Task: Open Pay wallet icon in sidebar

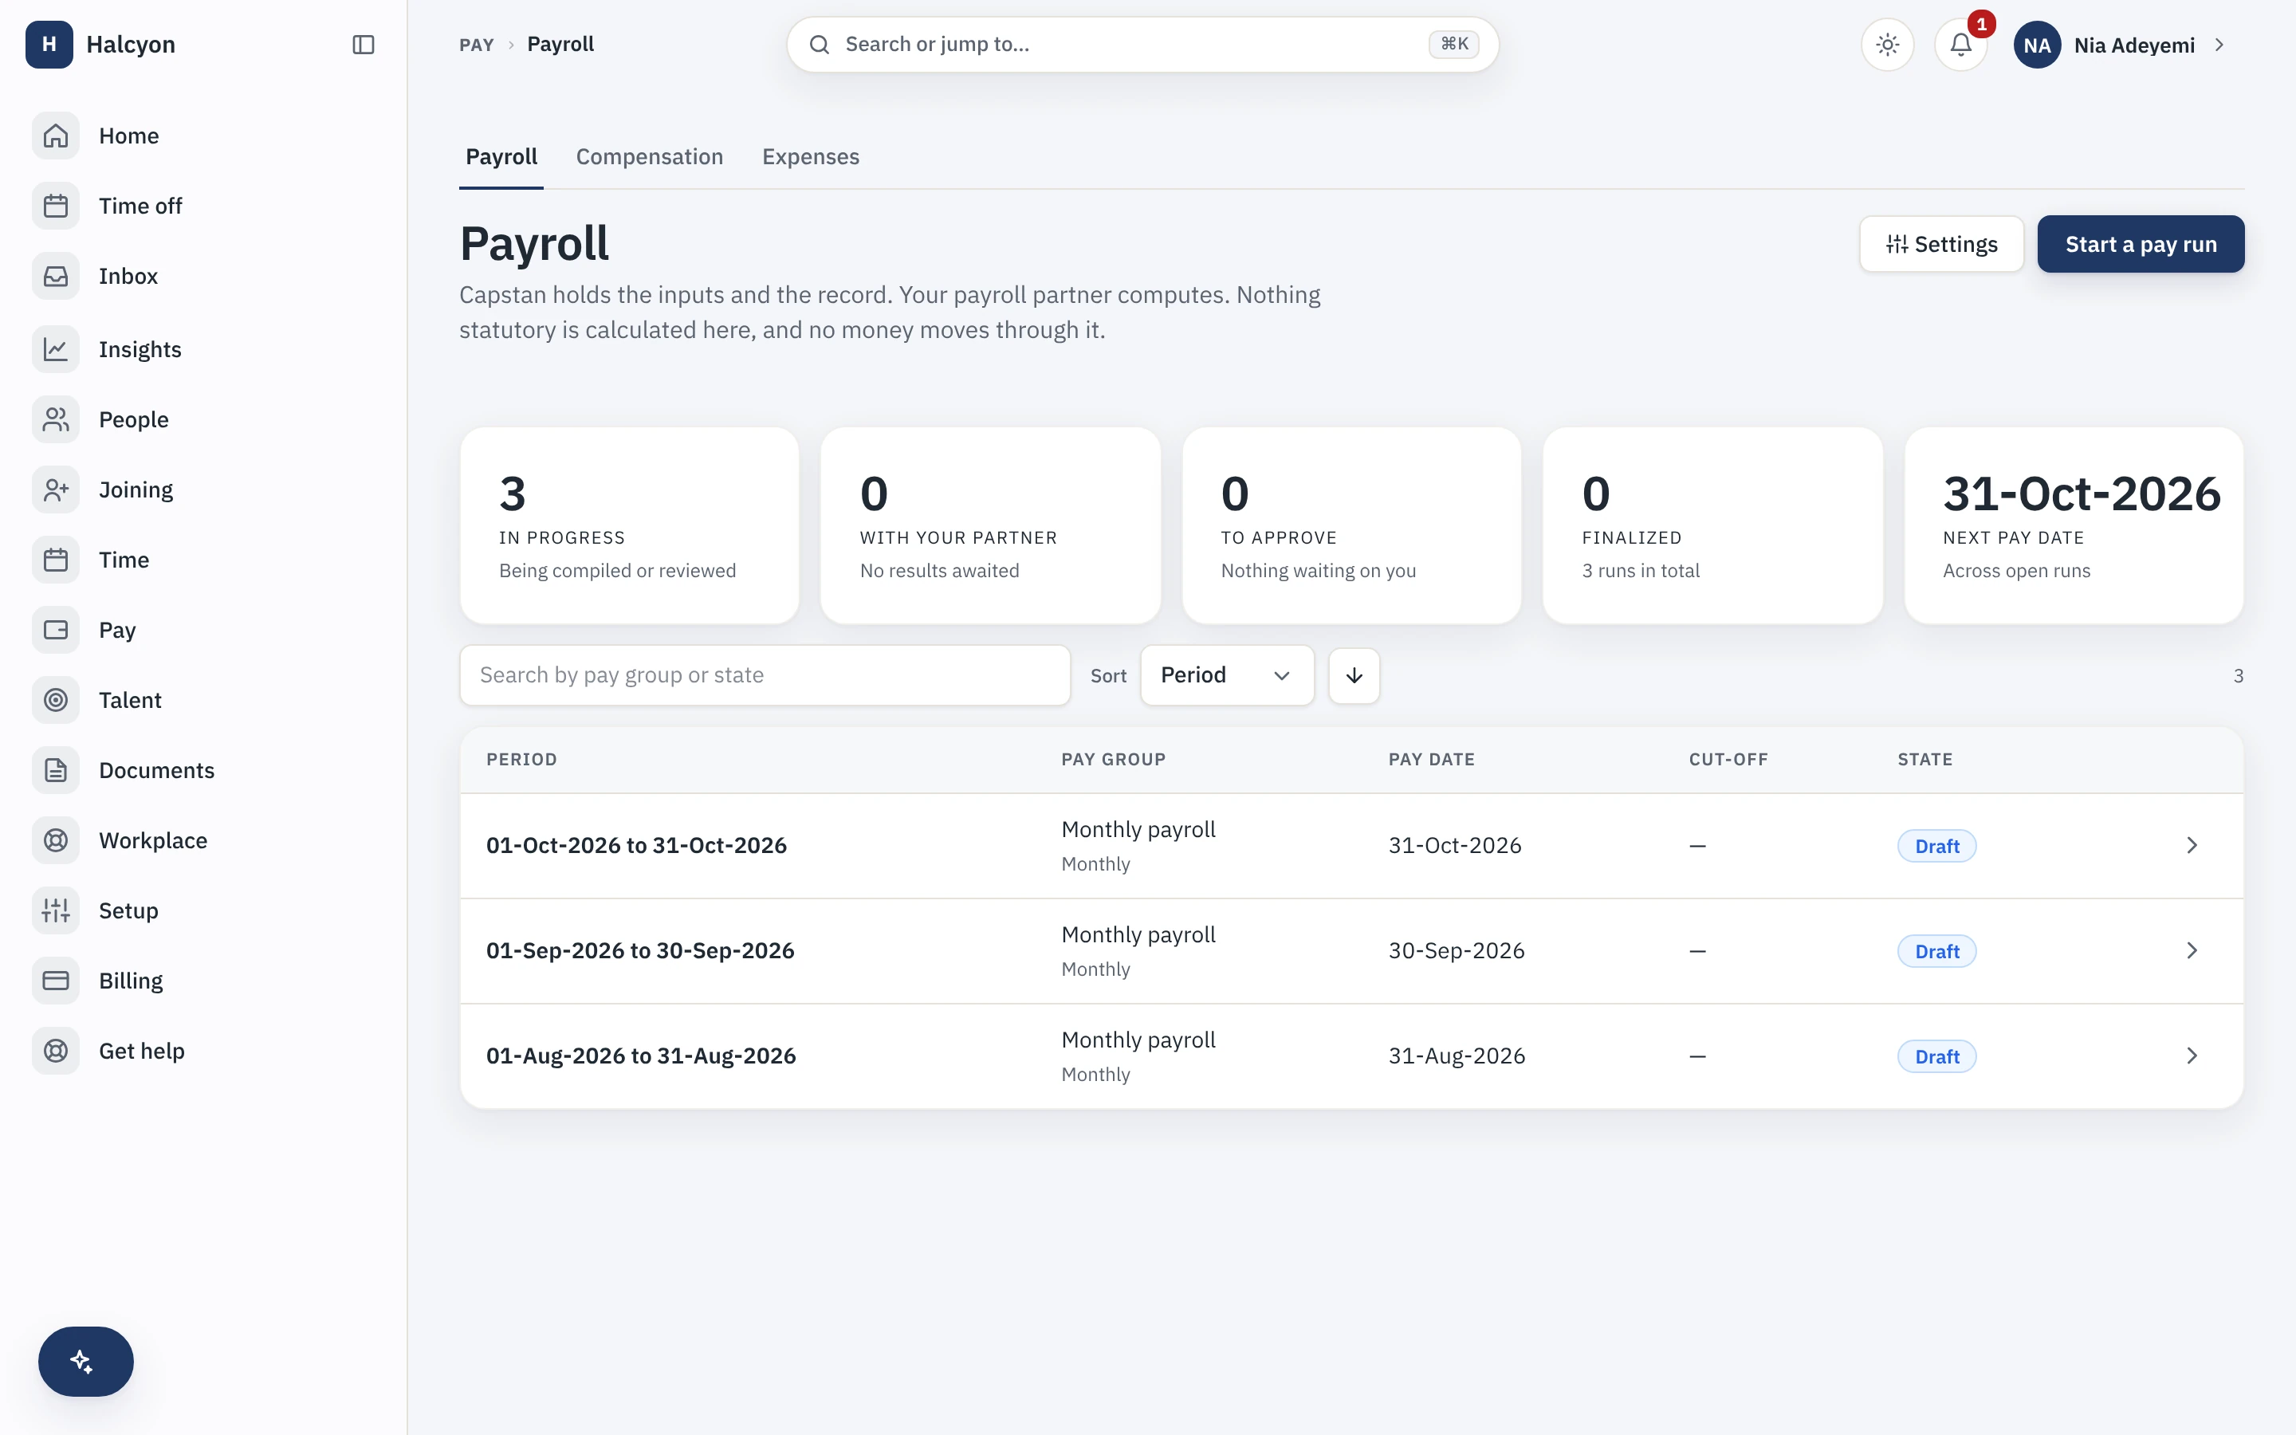Action: 56,630
